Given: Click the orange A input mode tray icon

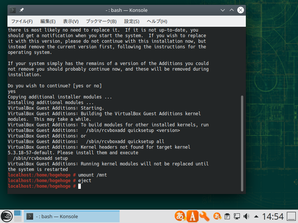Looking at the screenshot, I should point(193,216).
